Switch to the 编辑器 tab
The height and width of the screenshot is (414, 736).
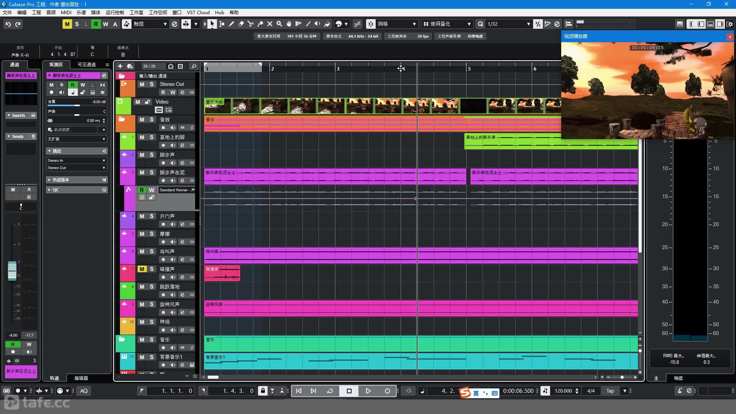(81, 378)
